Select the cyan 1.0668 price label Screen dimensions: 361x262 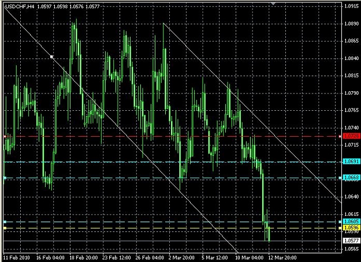point(351,177)
